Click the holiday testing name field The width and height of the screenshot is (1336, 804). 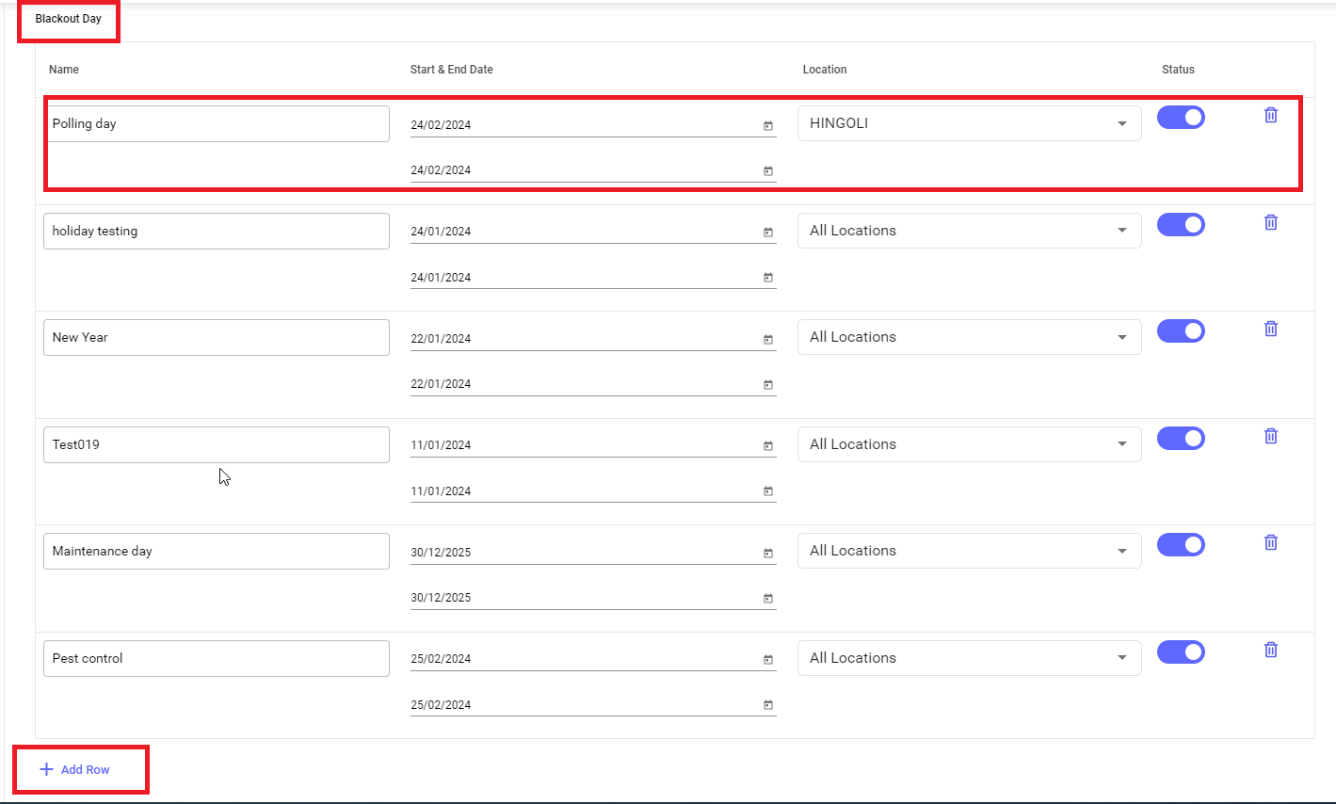pyautogui.click(x=217, y=231)
